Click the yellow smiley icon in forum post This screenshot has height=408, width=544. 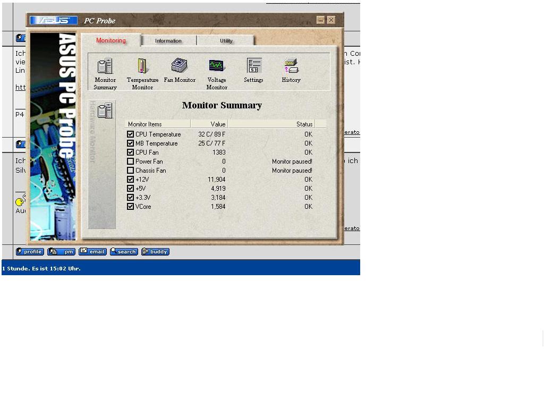(x=20, y=201)
